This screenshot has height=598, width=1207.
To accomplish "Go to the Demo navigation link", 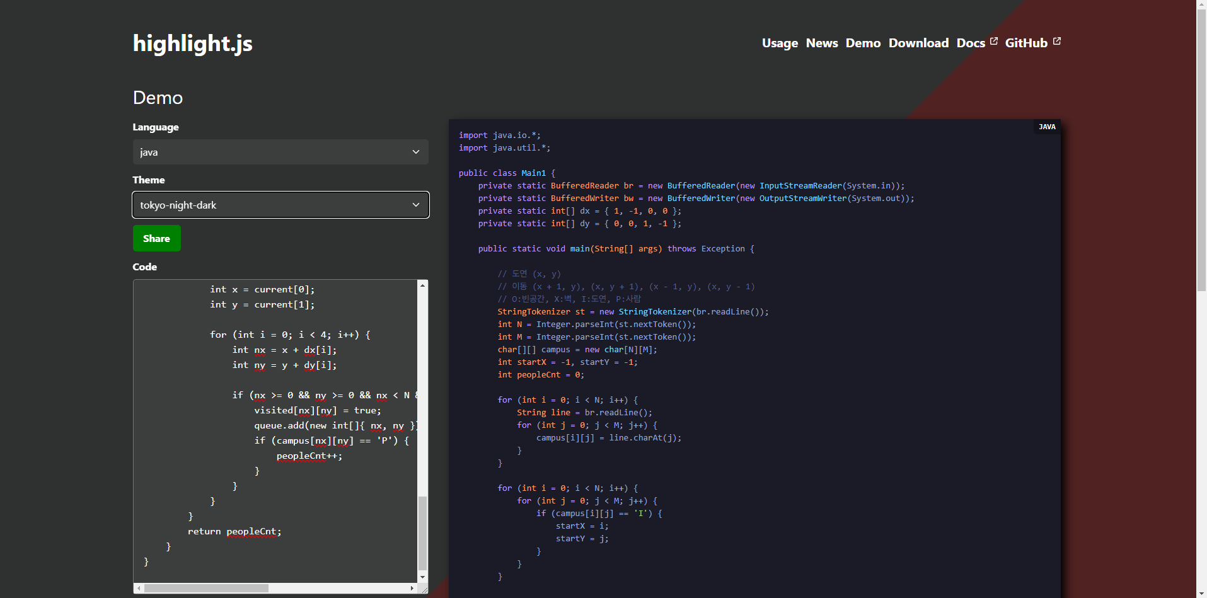I will (863, 43).
